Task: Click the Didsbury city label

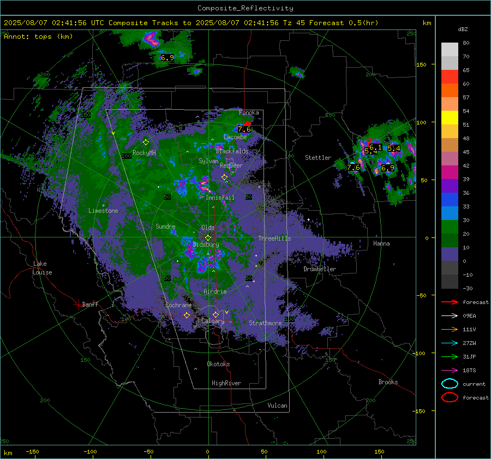Action: click(x=206, y=245)
